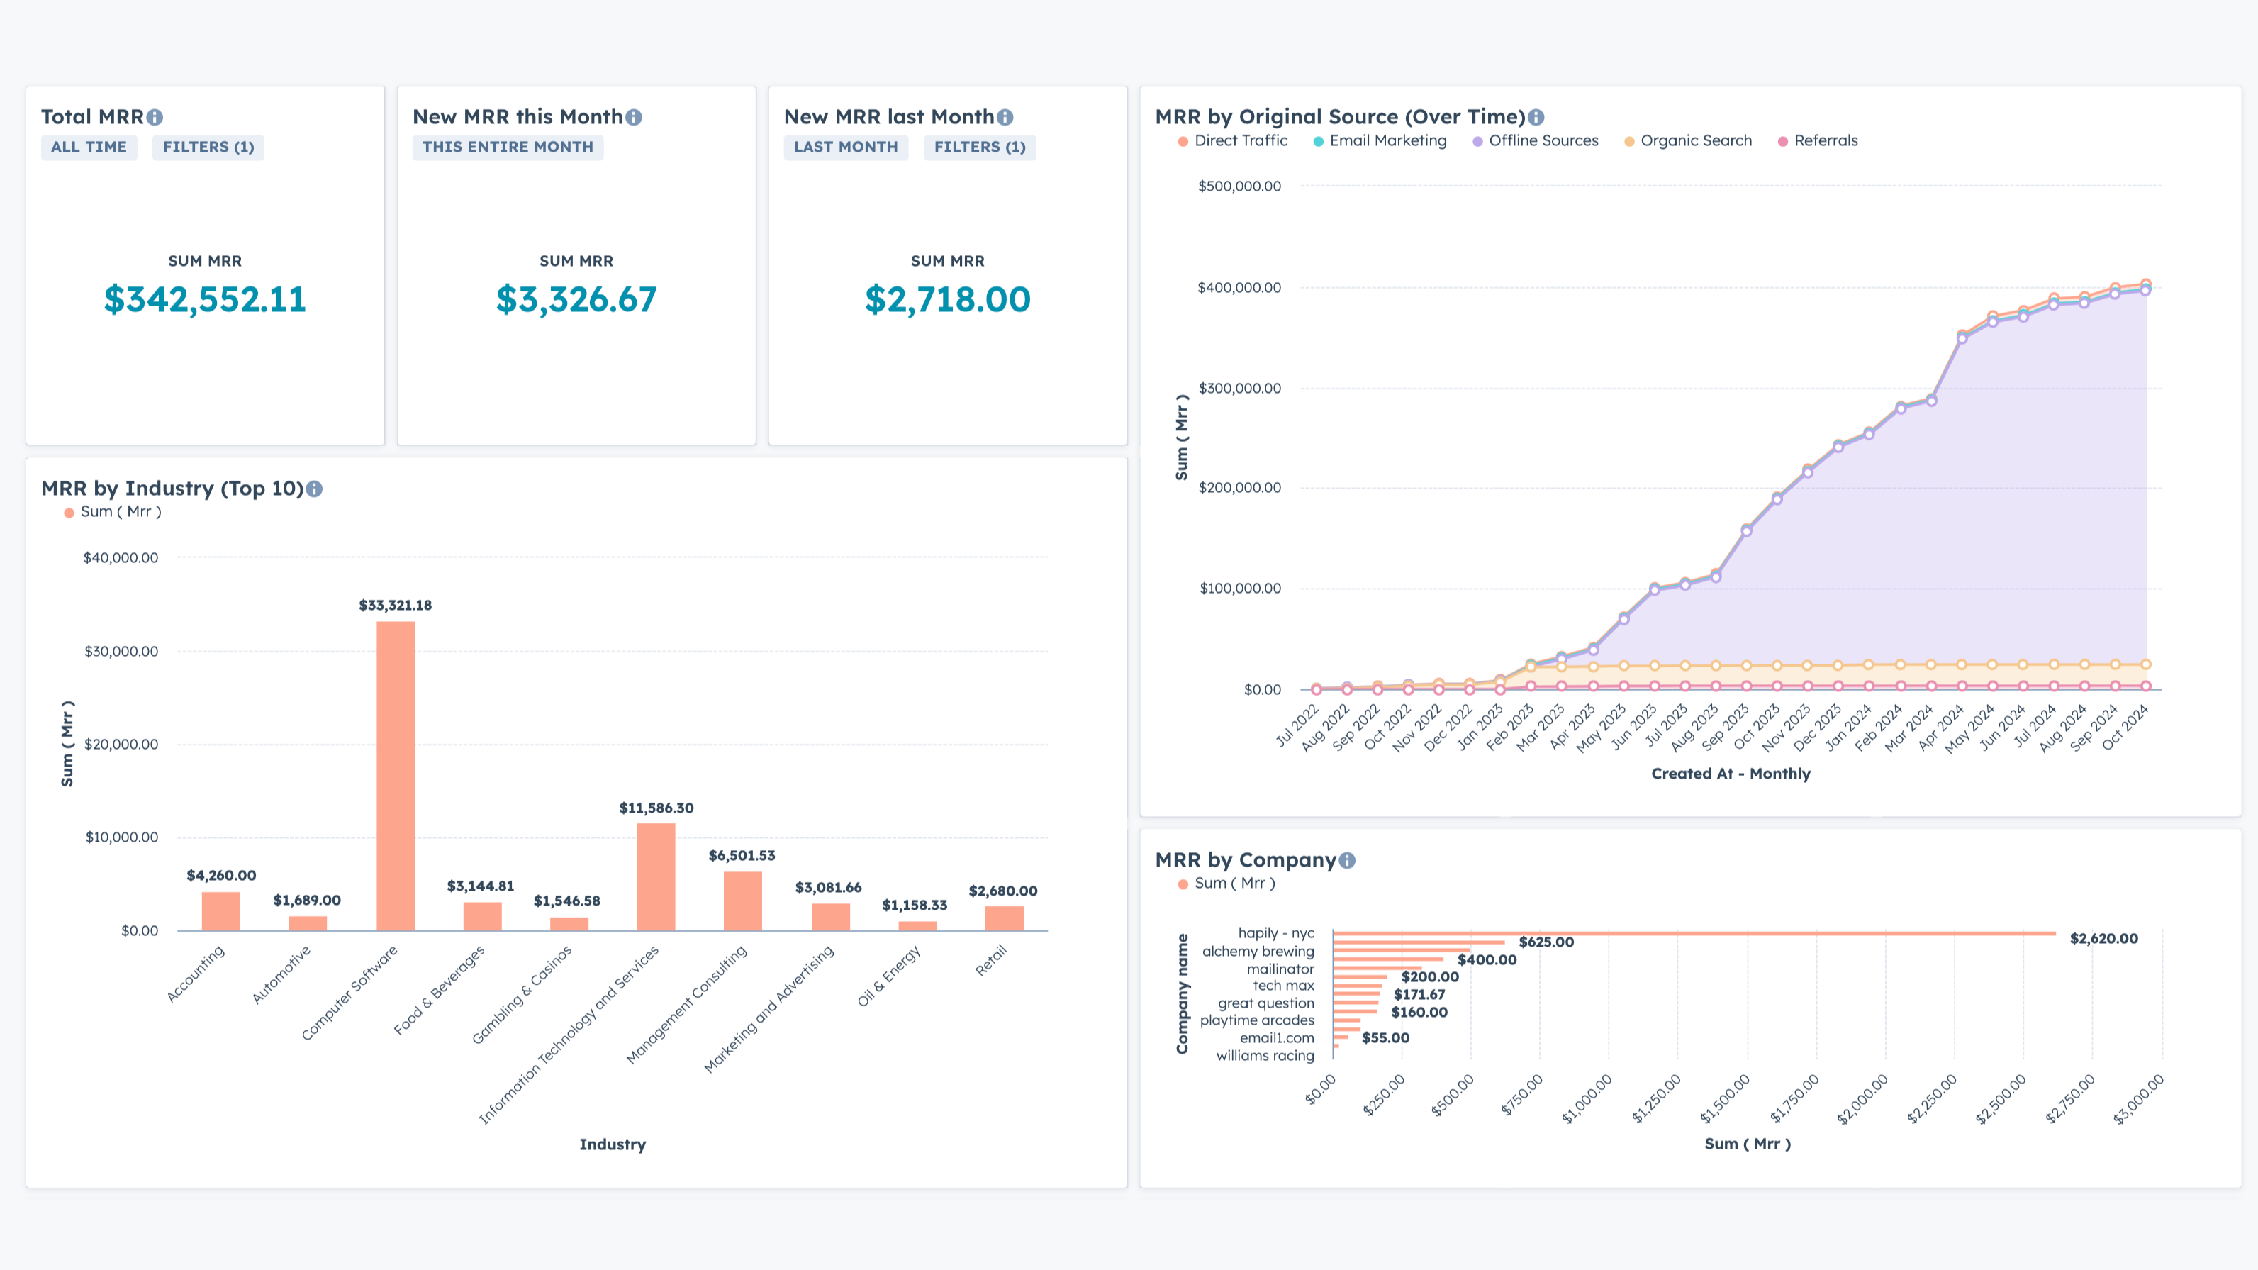Click info icon beside New MRR this Month
The height and width of the screenshot is (1270, 2258).
(634, 118)
